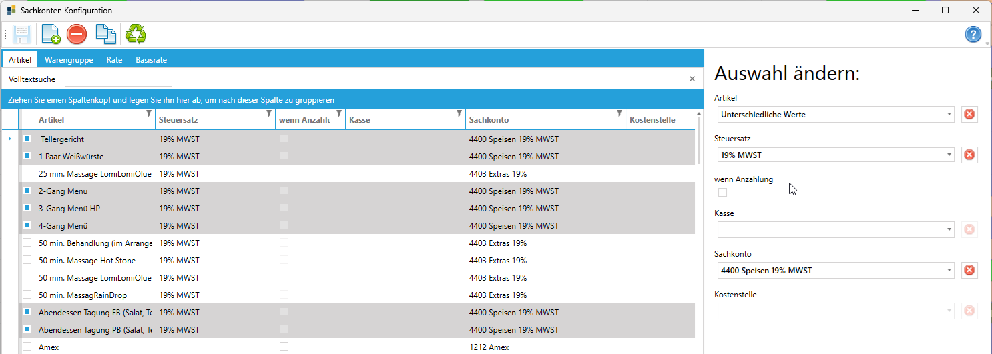Image resolution: width=992 pixels, height=354 pixels.
Task: Switch to the Warengruppe tab
Action: [x=69, y=59]
